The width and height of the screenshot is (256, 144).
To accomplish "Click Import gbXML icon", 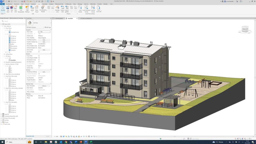I will click(67, 9).
